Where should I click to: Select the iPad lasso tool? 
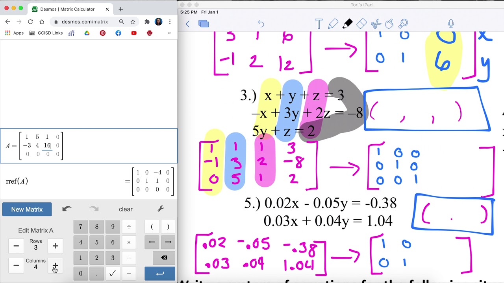pos(403,24)
